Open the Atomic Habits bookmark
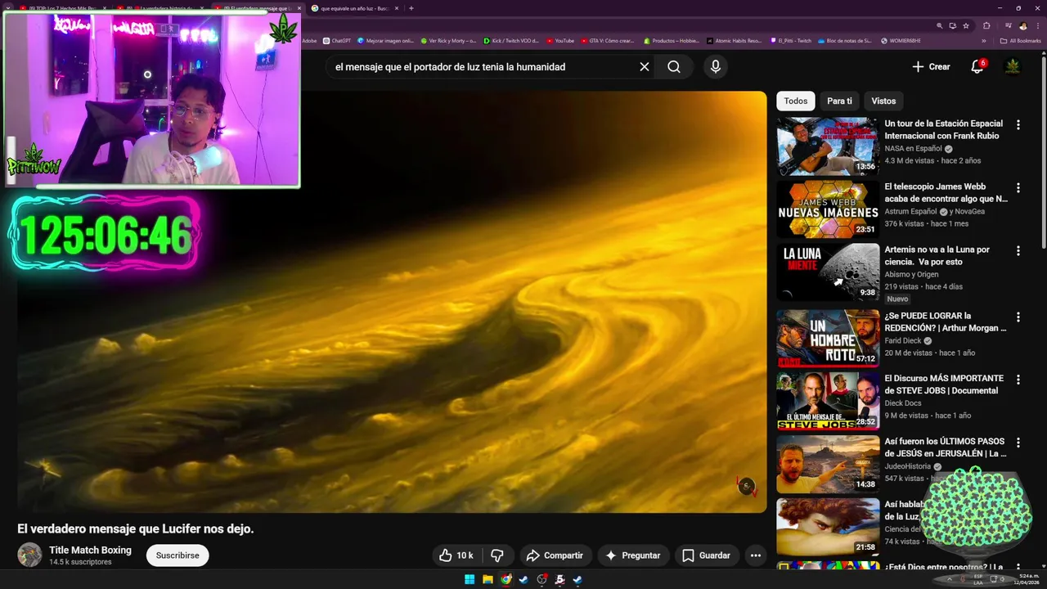The height and width of the screenshot is (589, 1047). (x=734, y=40)
